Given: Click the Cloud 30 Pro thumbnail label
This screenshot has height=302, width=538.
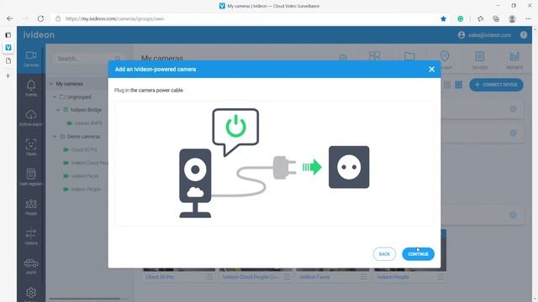Looking at the screenshot, I should [x=160, y=277].
